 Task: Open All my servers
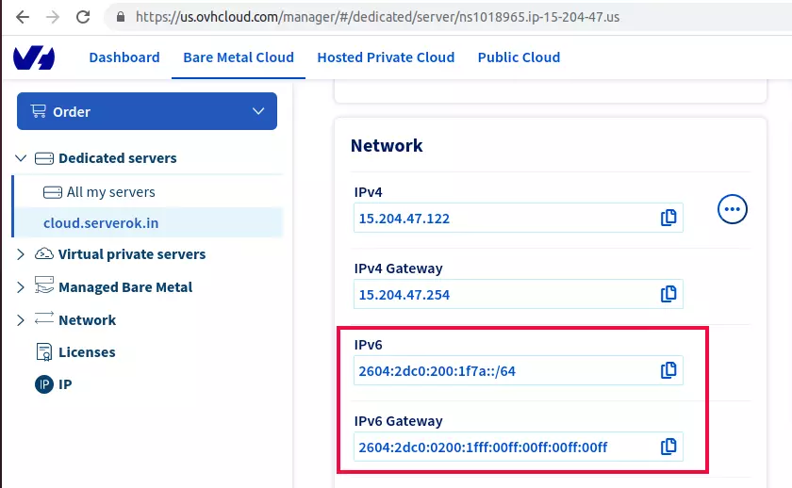(110, 192)
